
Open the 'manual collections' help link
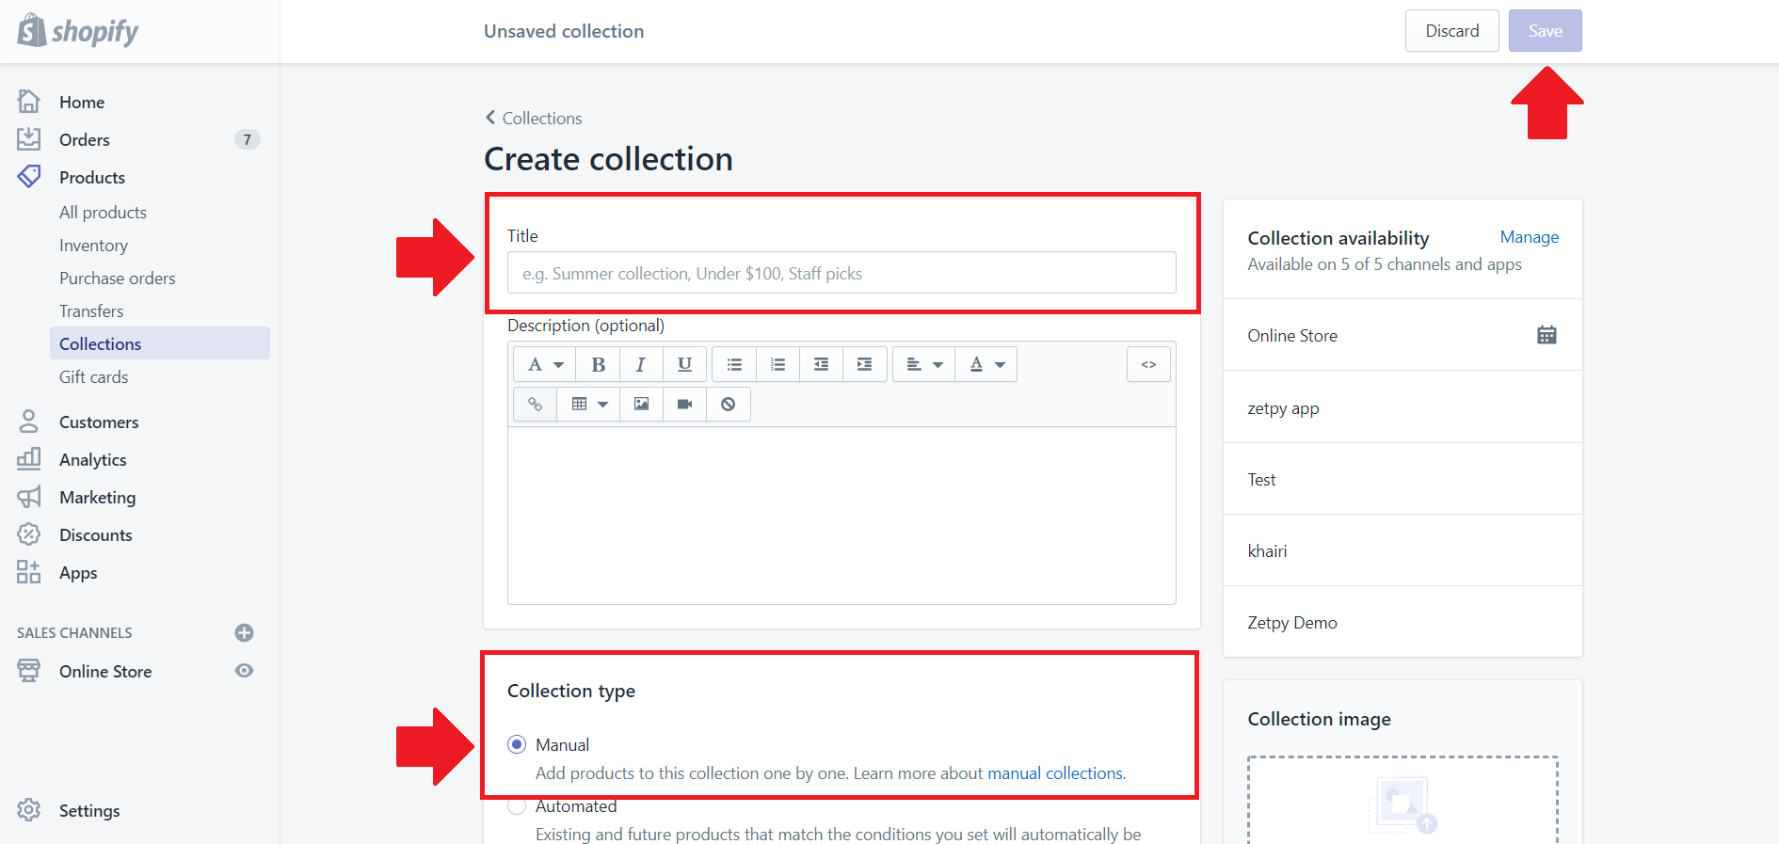tap(1055, 773)
